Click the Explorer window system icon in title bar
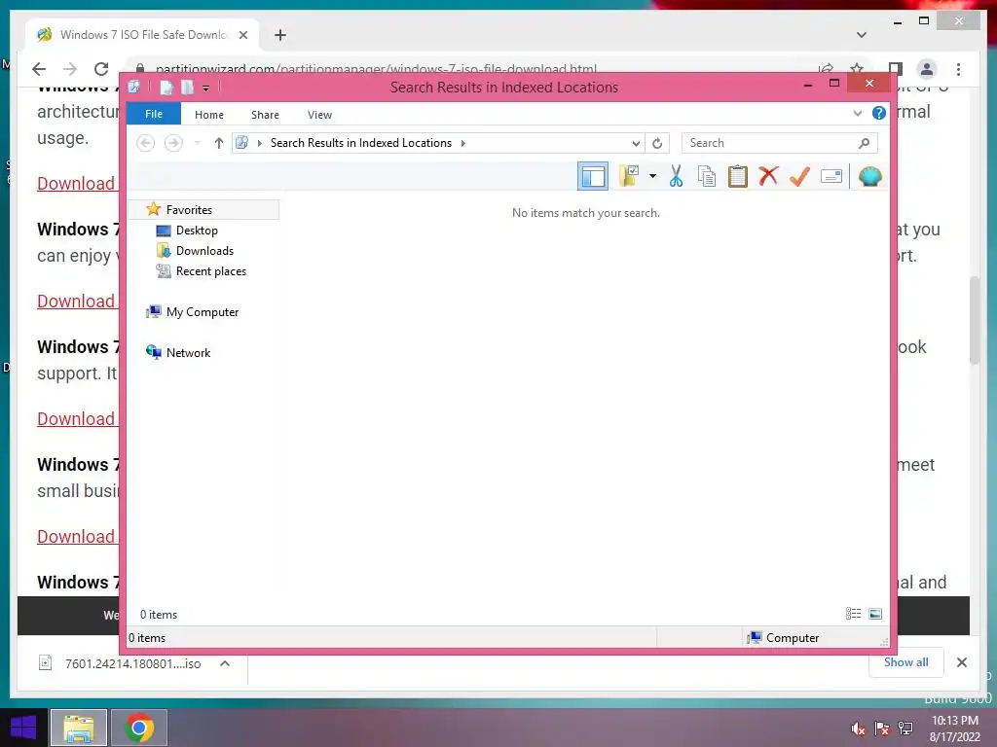997x747 pixels. coord(134,87)
